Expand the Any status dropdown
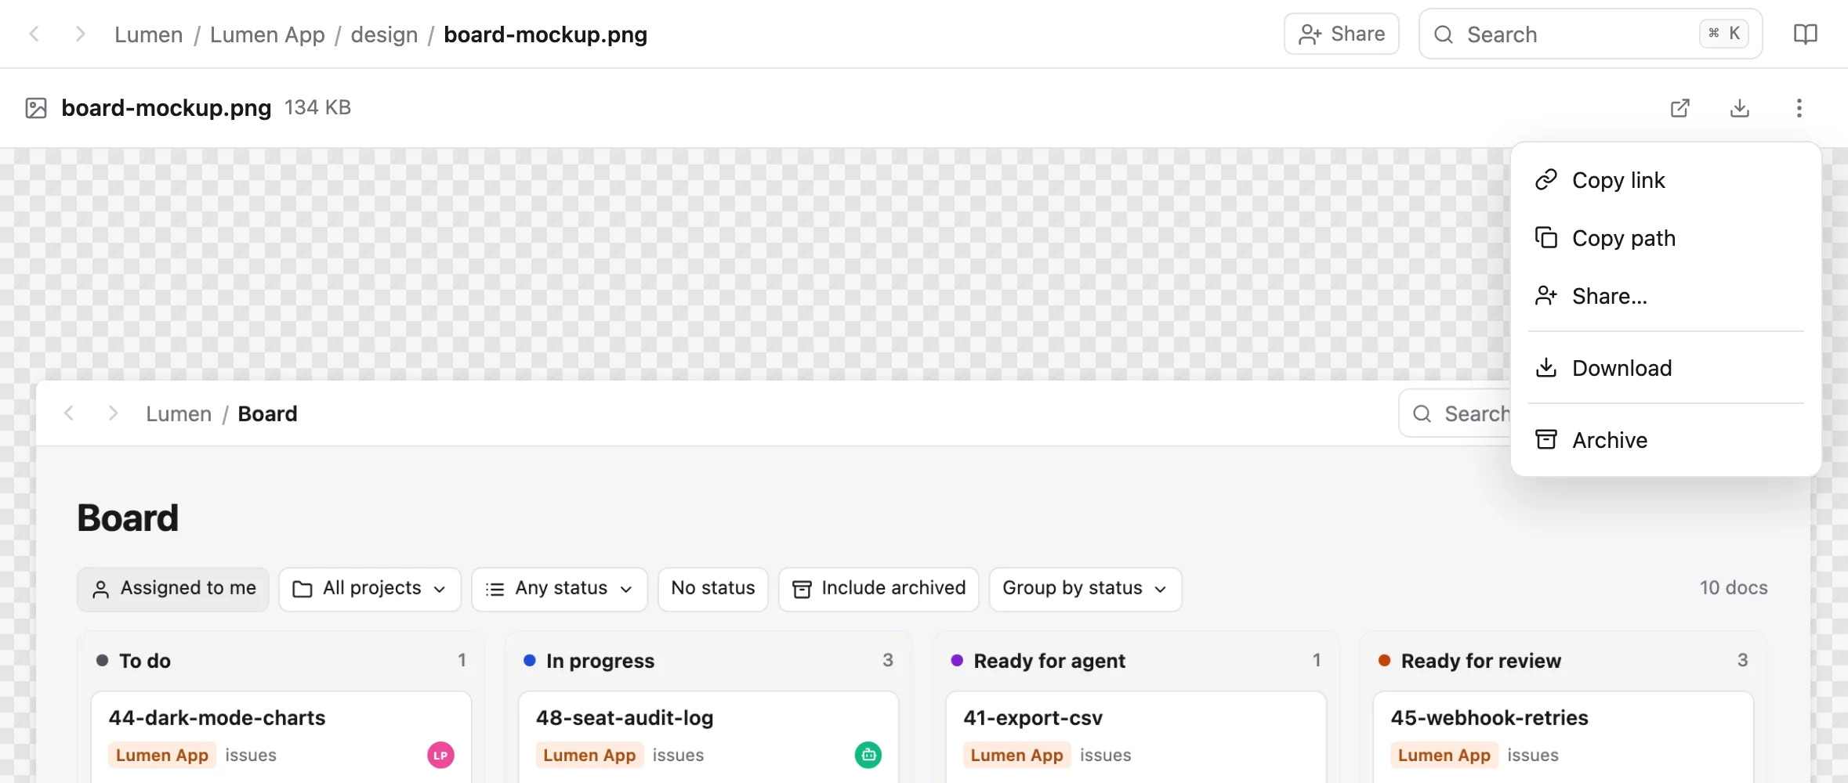1848x783 pixels. pos(560,589)
